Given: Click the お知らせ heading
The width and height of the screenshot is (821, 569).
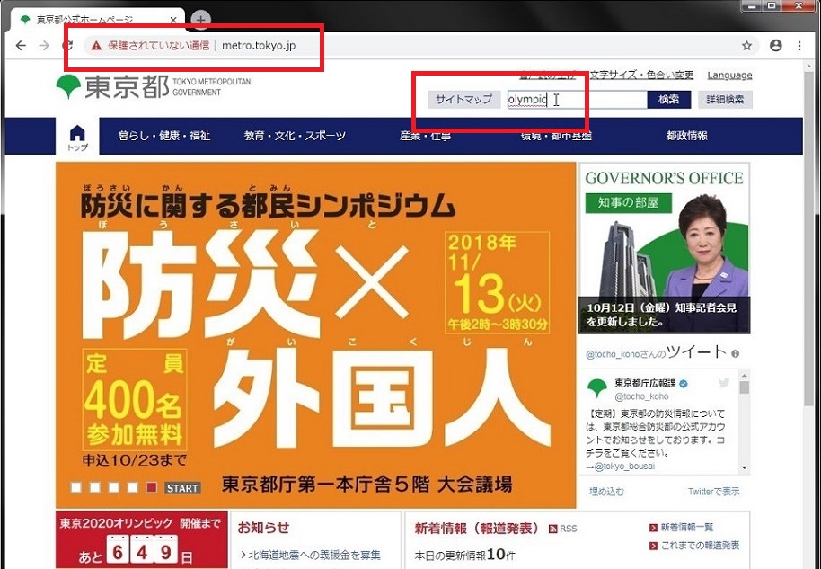Looking at the screenshot, I should [263, 528].
